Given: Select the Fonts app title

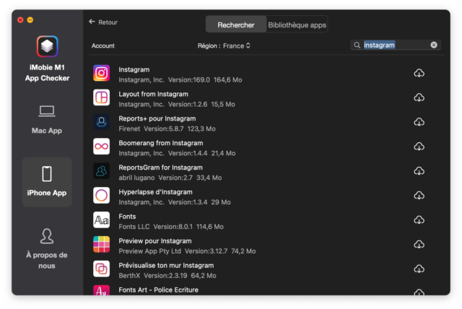Looking at the screenshot, I should click(127, 216).
